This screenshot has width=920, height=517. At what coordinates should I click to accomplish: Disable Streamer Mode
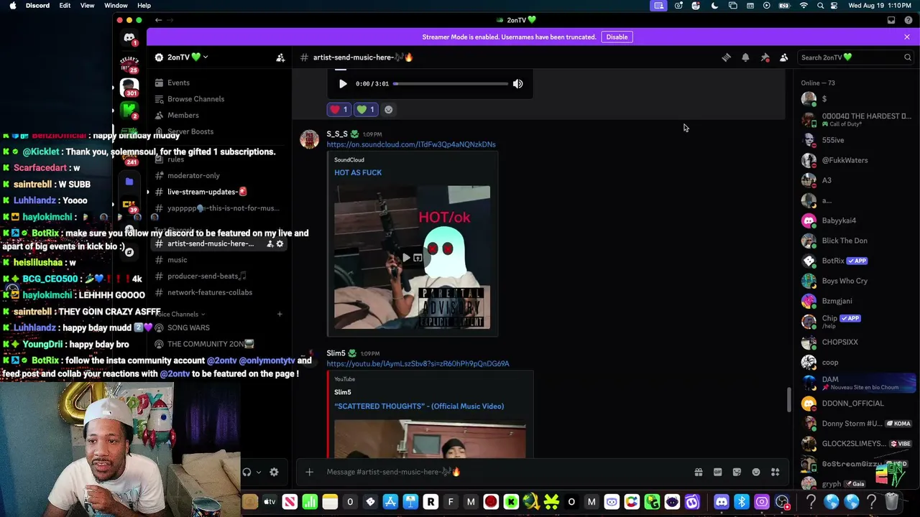click(617, 37)
